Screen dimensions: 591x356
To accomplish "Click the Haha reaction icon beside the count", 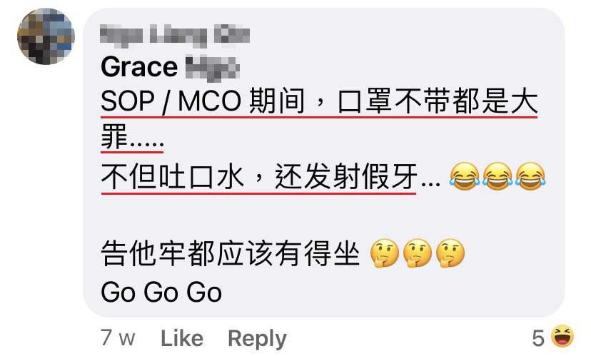I will pos(562,337).
